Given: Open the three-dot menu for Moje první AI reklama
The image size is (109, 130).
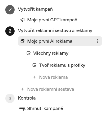Looking at the screenshot, I should [98, 41].
